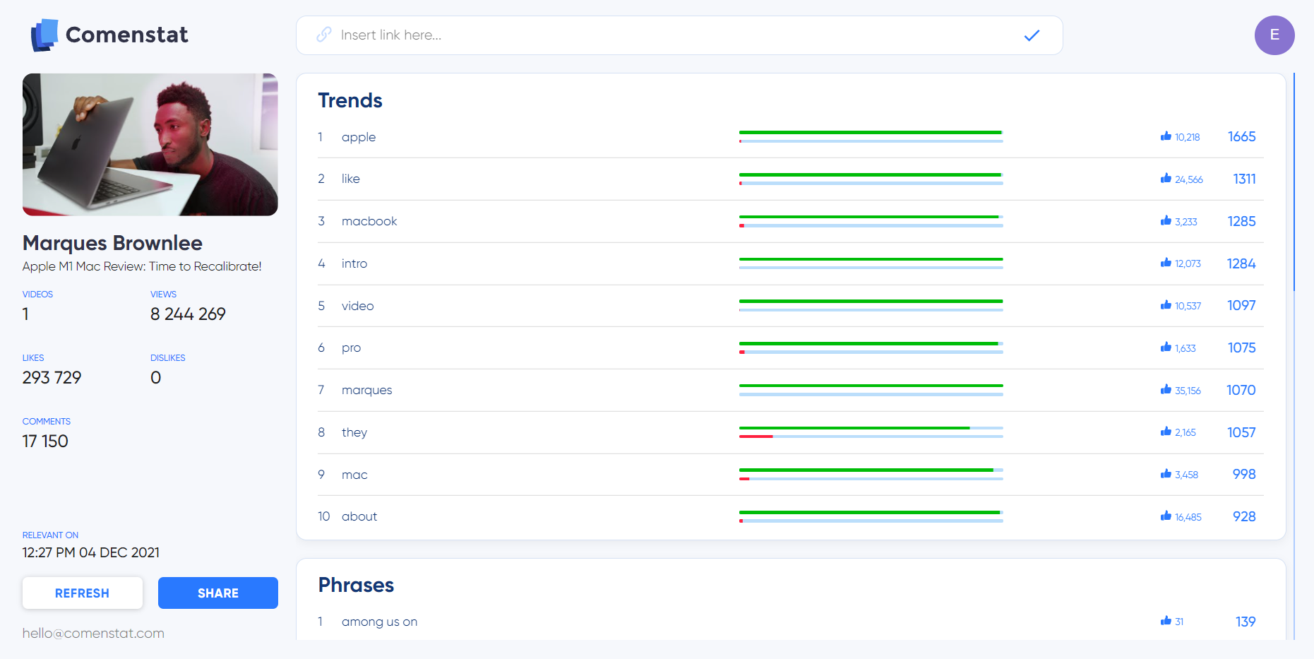
Task: Click the date 12:27 PM 04 DEC 2021
Action: [x=91, y=552]
